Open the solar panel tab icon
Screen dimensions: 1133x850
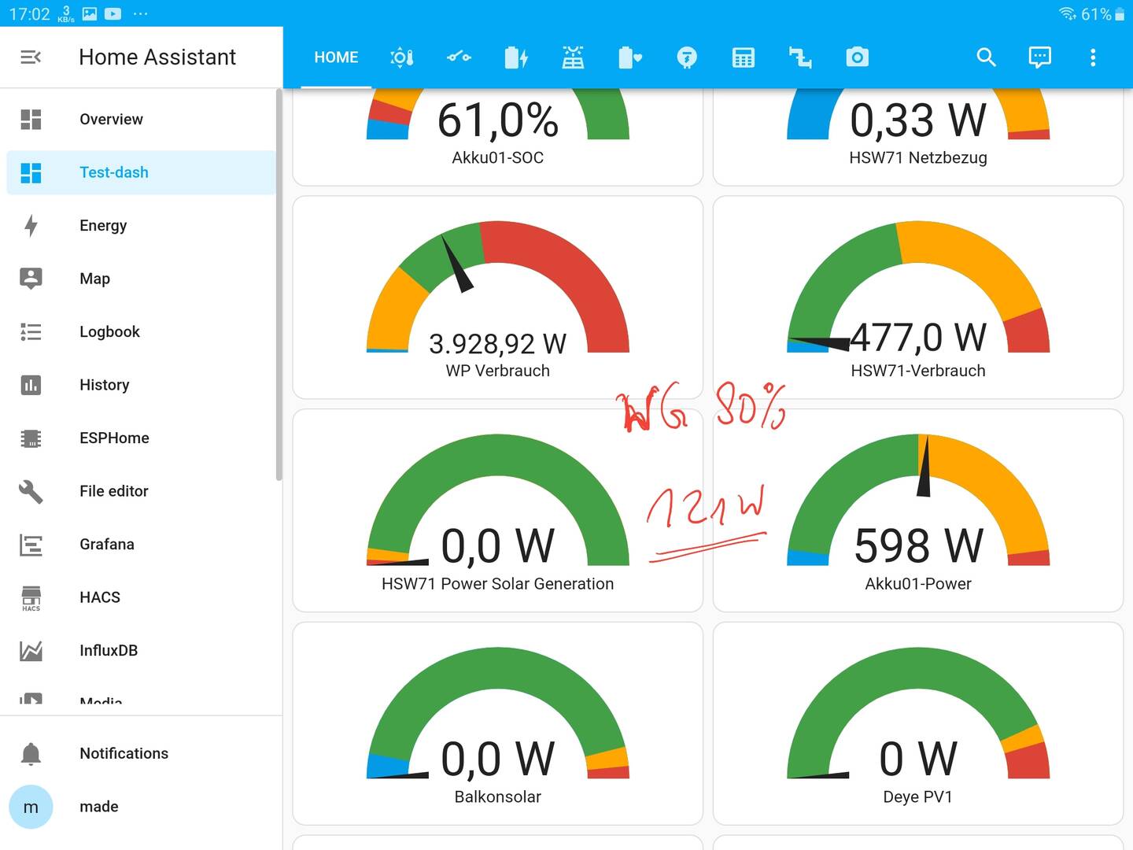click(x=573, y=57)
